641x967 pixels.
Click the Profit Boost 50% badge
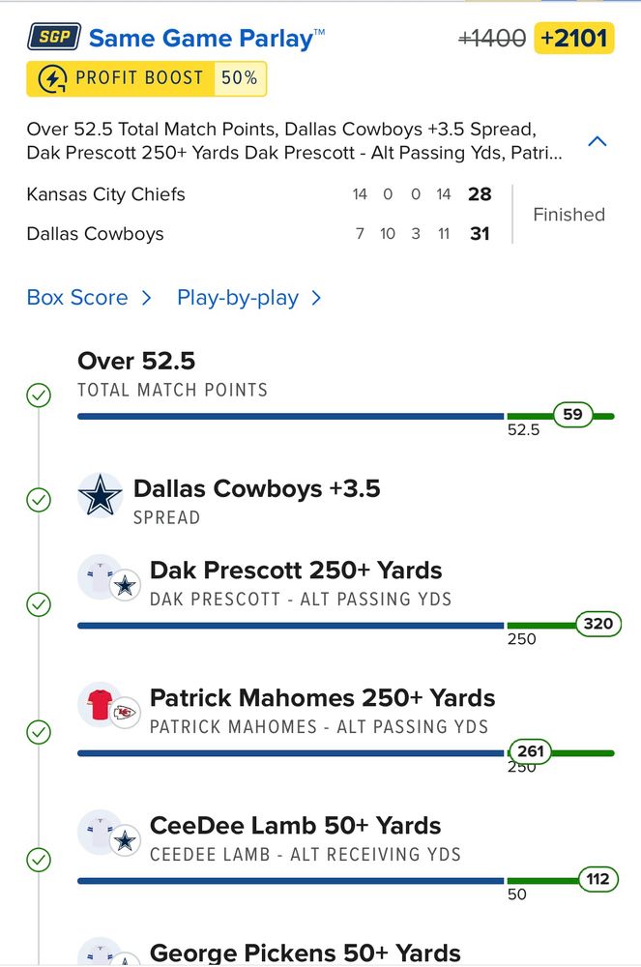(x=147, y=78)
